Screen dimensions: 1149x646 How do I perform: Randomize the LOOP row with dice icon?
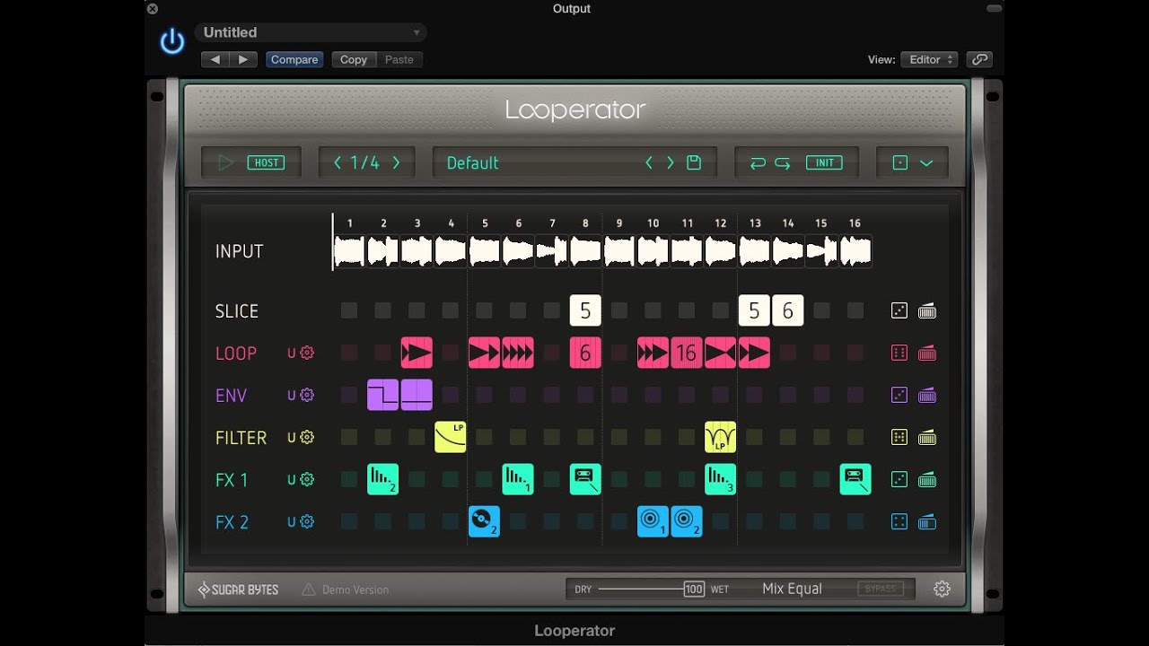point(899,353)
